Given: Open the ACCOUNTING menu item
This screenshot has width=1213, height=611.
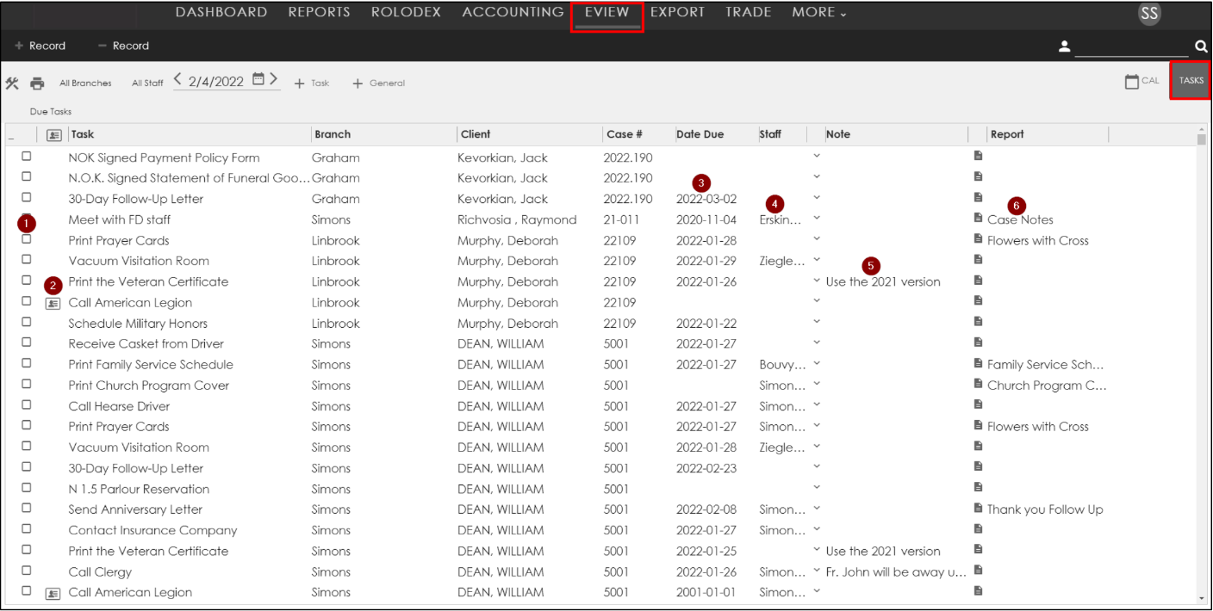Looking at the screenshot, I should [513, 13].
